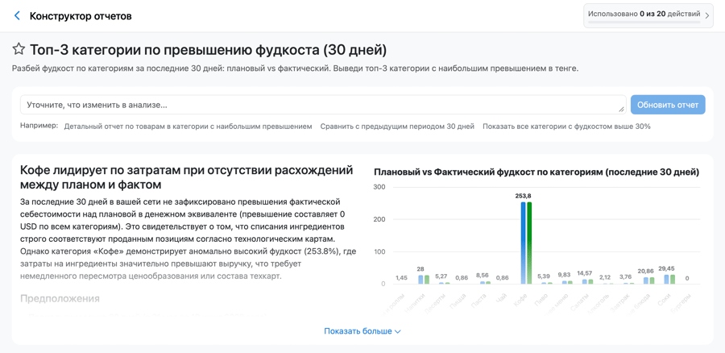Click the value label 5,27 above Десерты

click(441, 276)
